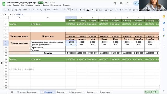Switch to the Оборудование sheet tab
This screenshot has width=167, height=94.
tap(75, 92)
